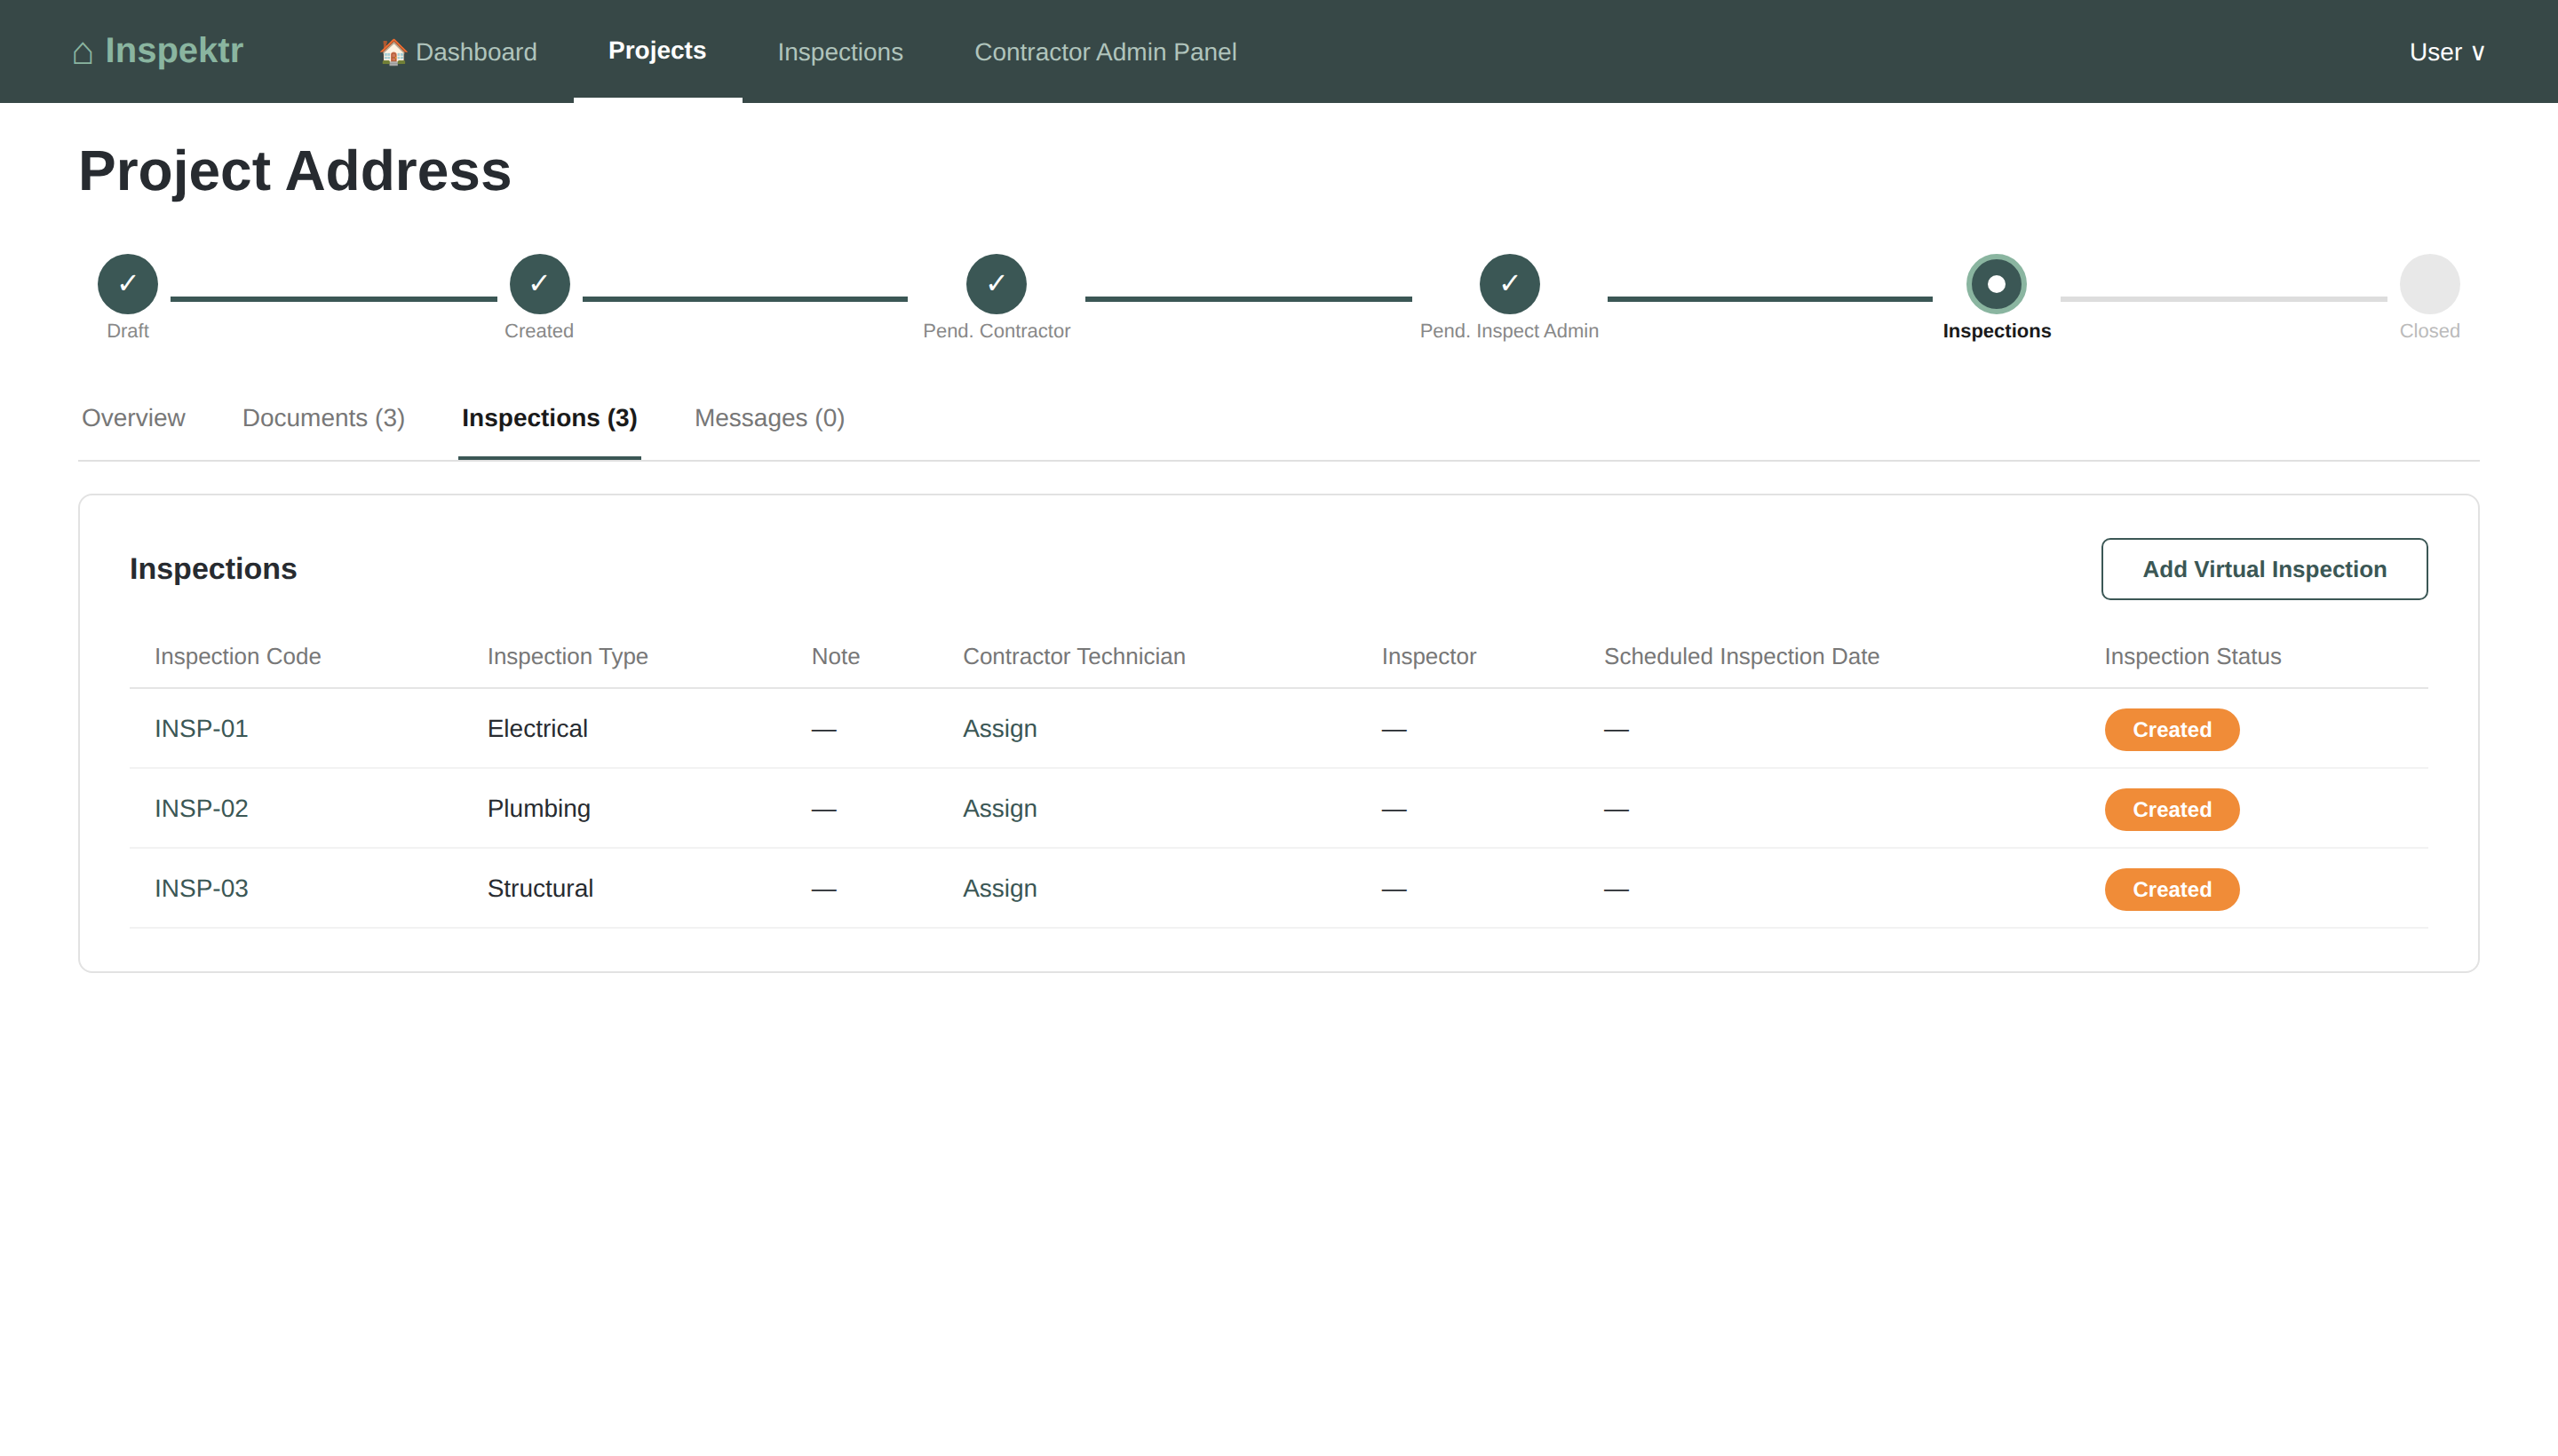Switch to the Messages (0) tab
Screen dimensions: 2558x1456
[768, 418]
